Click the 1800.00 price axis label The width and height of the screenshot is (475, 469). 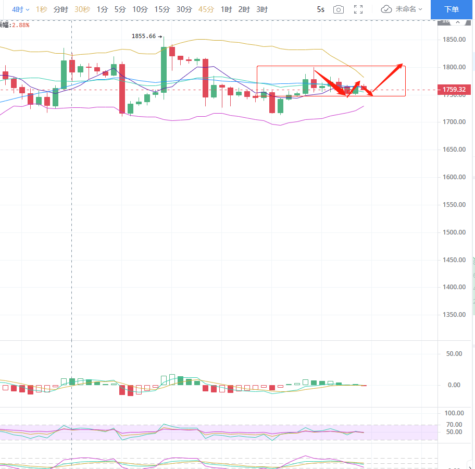coord(454,67)
